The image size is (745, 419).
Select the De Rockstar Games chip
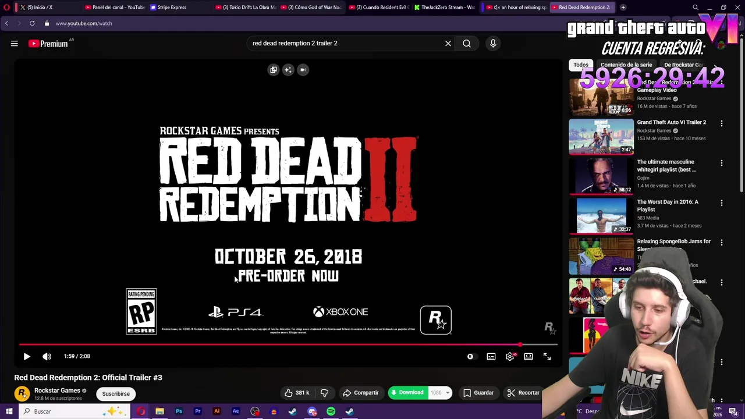point(684,65)
